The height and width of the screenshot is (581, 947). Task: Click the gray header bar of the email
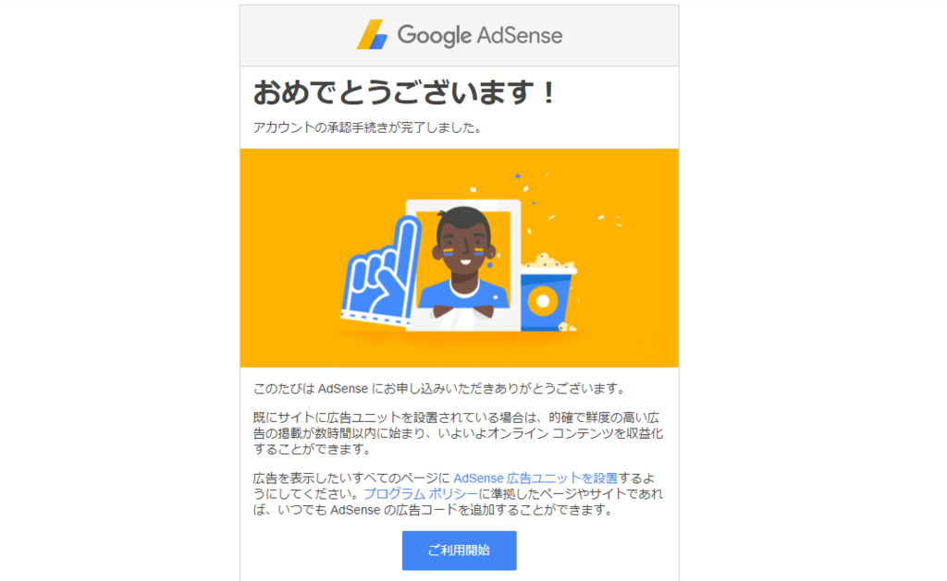[459, 36]
